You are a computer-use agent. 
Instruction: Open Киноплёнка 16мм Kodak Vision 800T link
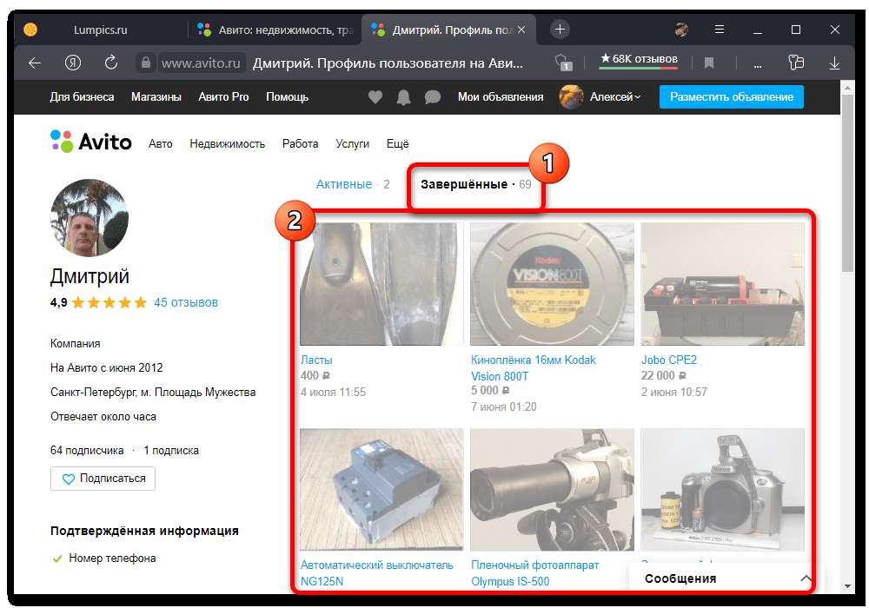[534, 368]
